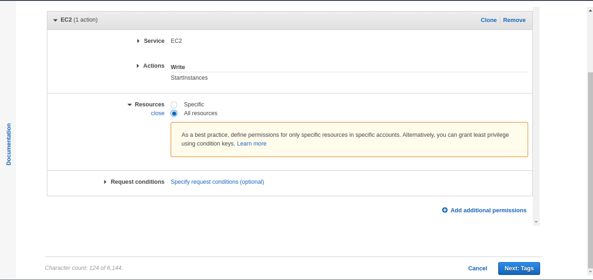593x280 pixels.
Task: Click the plus icon beside Add additional permissions
Action: 445,210
